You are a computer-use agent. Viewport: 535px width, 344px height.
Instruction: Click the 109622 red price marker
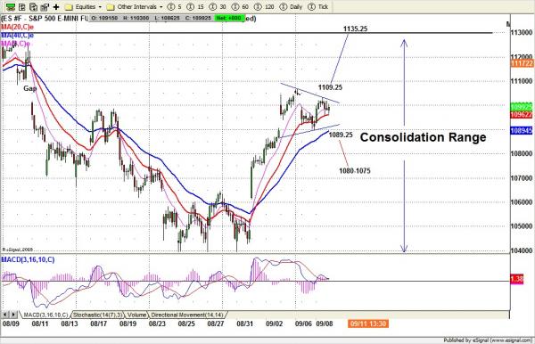(522, 115)
